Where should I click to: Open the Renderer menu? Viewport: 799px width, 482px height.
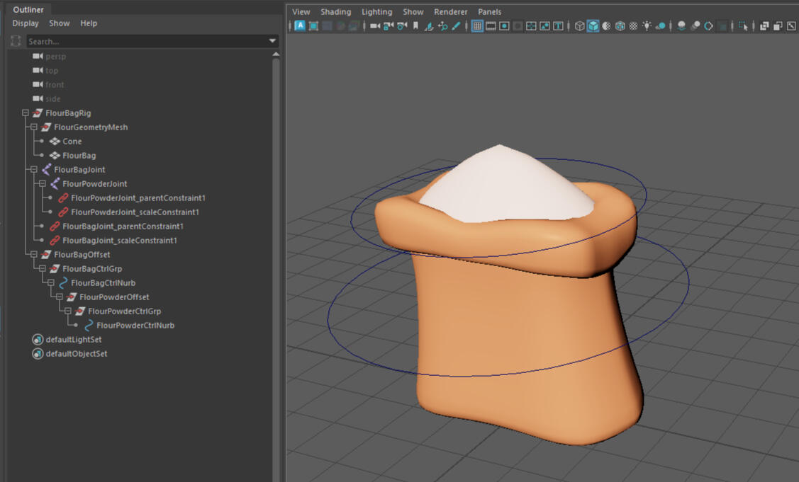pos(450,12)
